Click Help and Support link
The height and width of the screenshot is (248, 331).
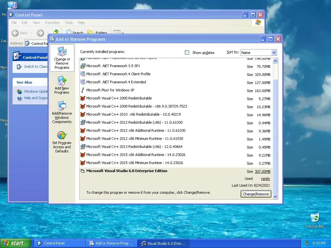[36, 98]
